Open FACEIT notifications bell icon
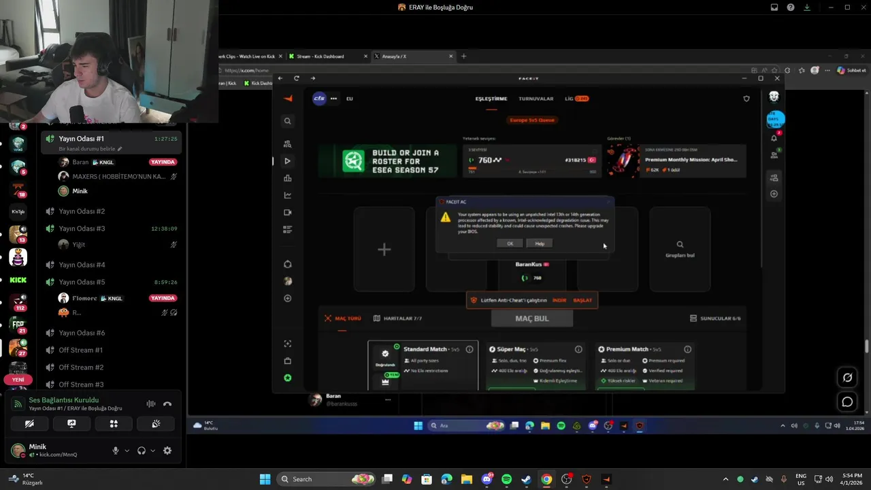 [774, 138]
